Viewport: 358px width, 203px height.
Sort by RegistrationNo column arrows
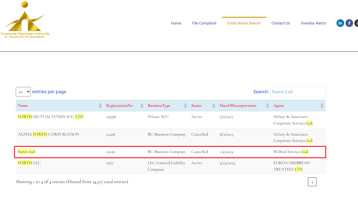coord(142,106)
